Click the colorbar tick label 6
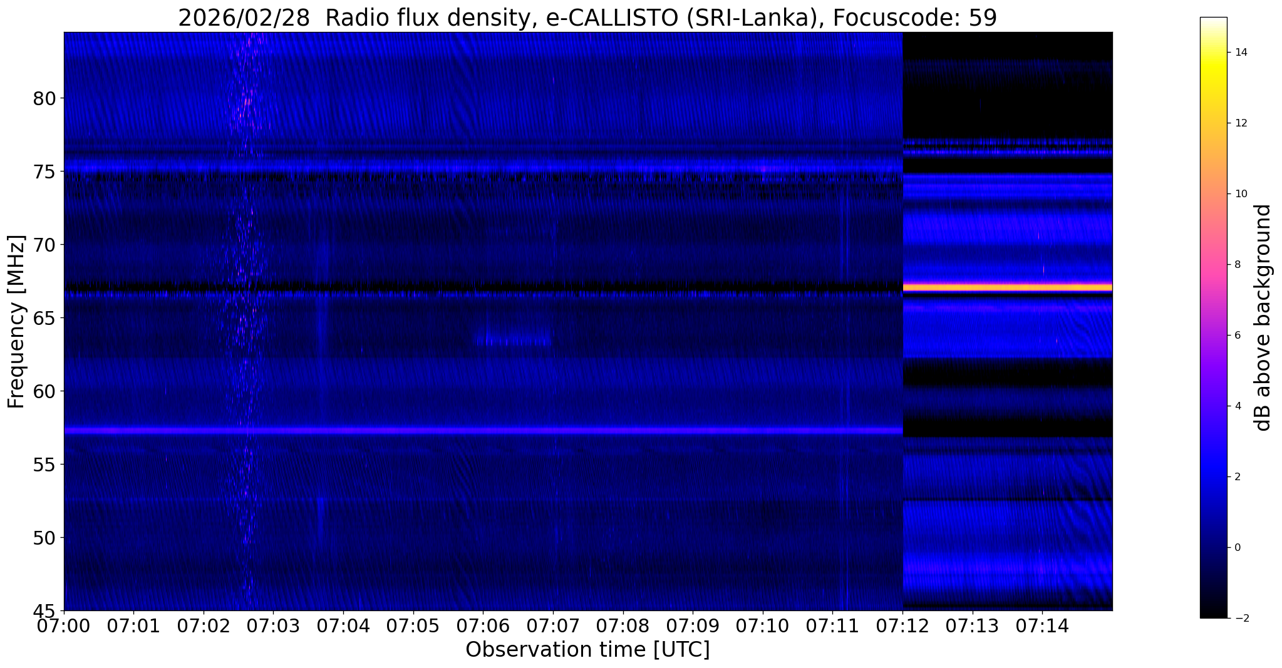 (1236, 336)
